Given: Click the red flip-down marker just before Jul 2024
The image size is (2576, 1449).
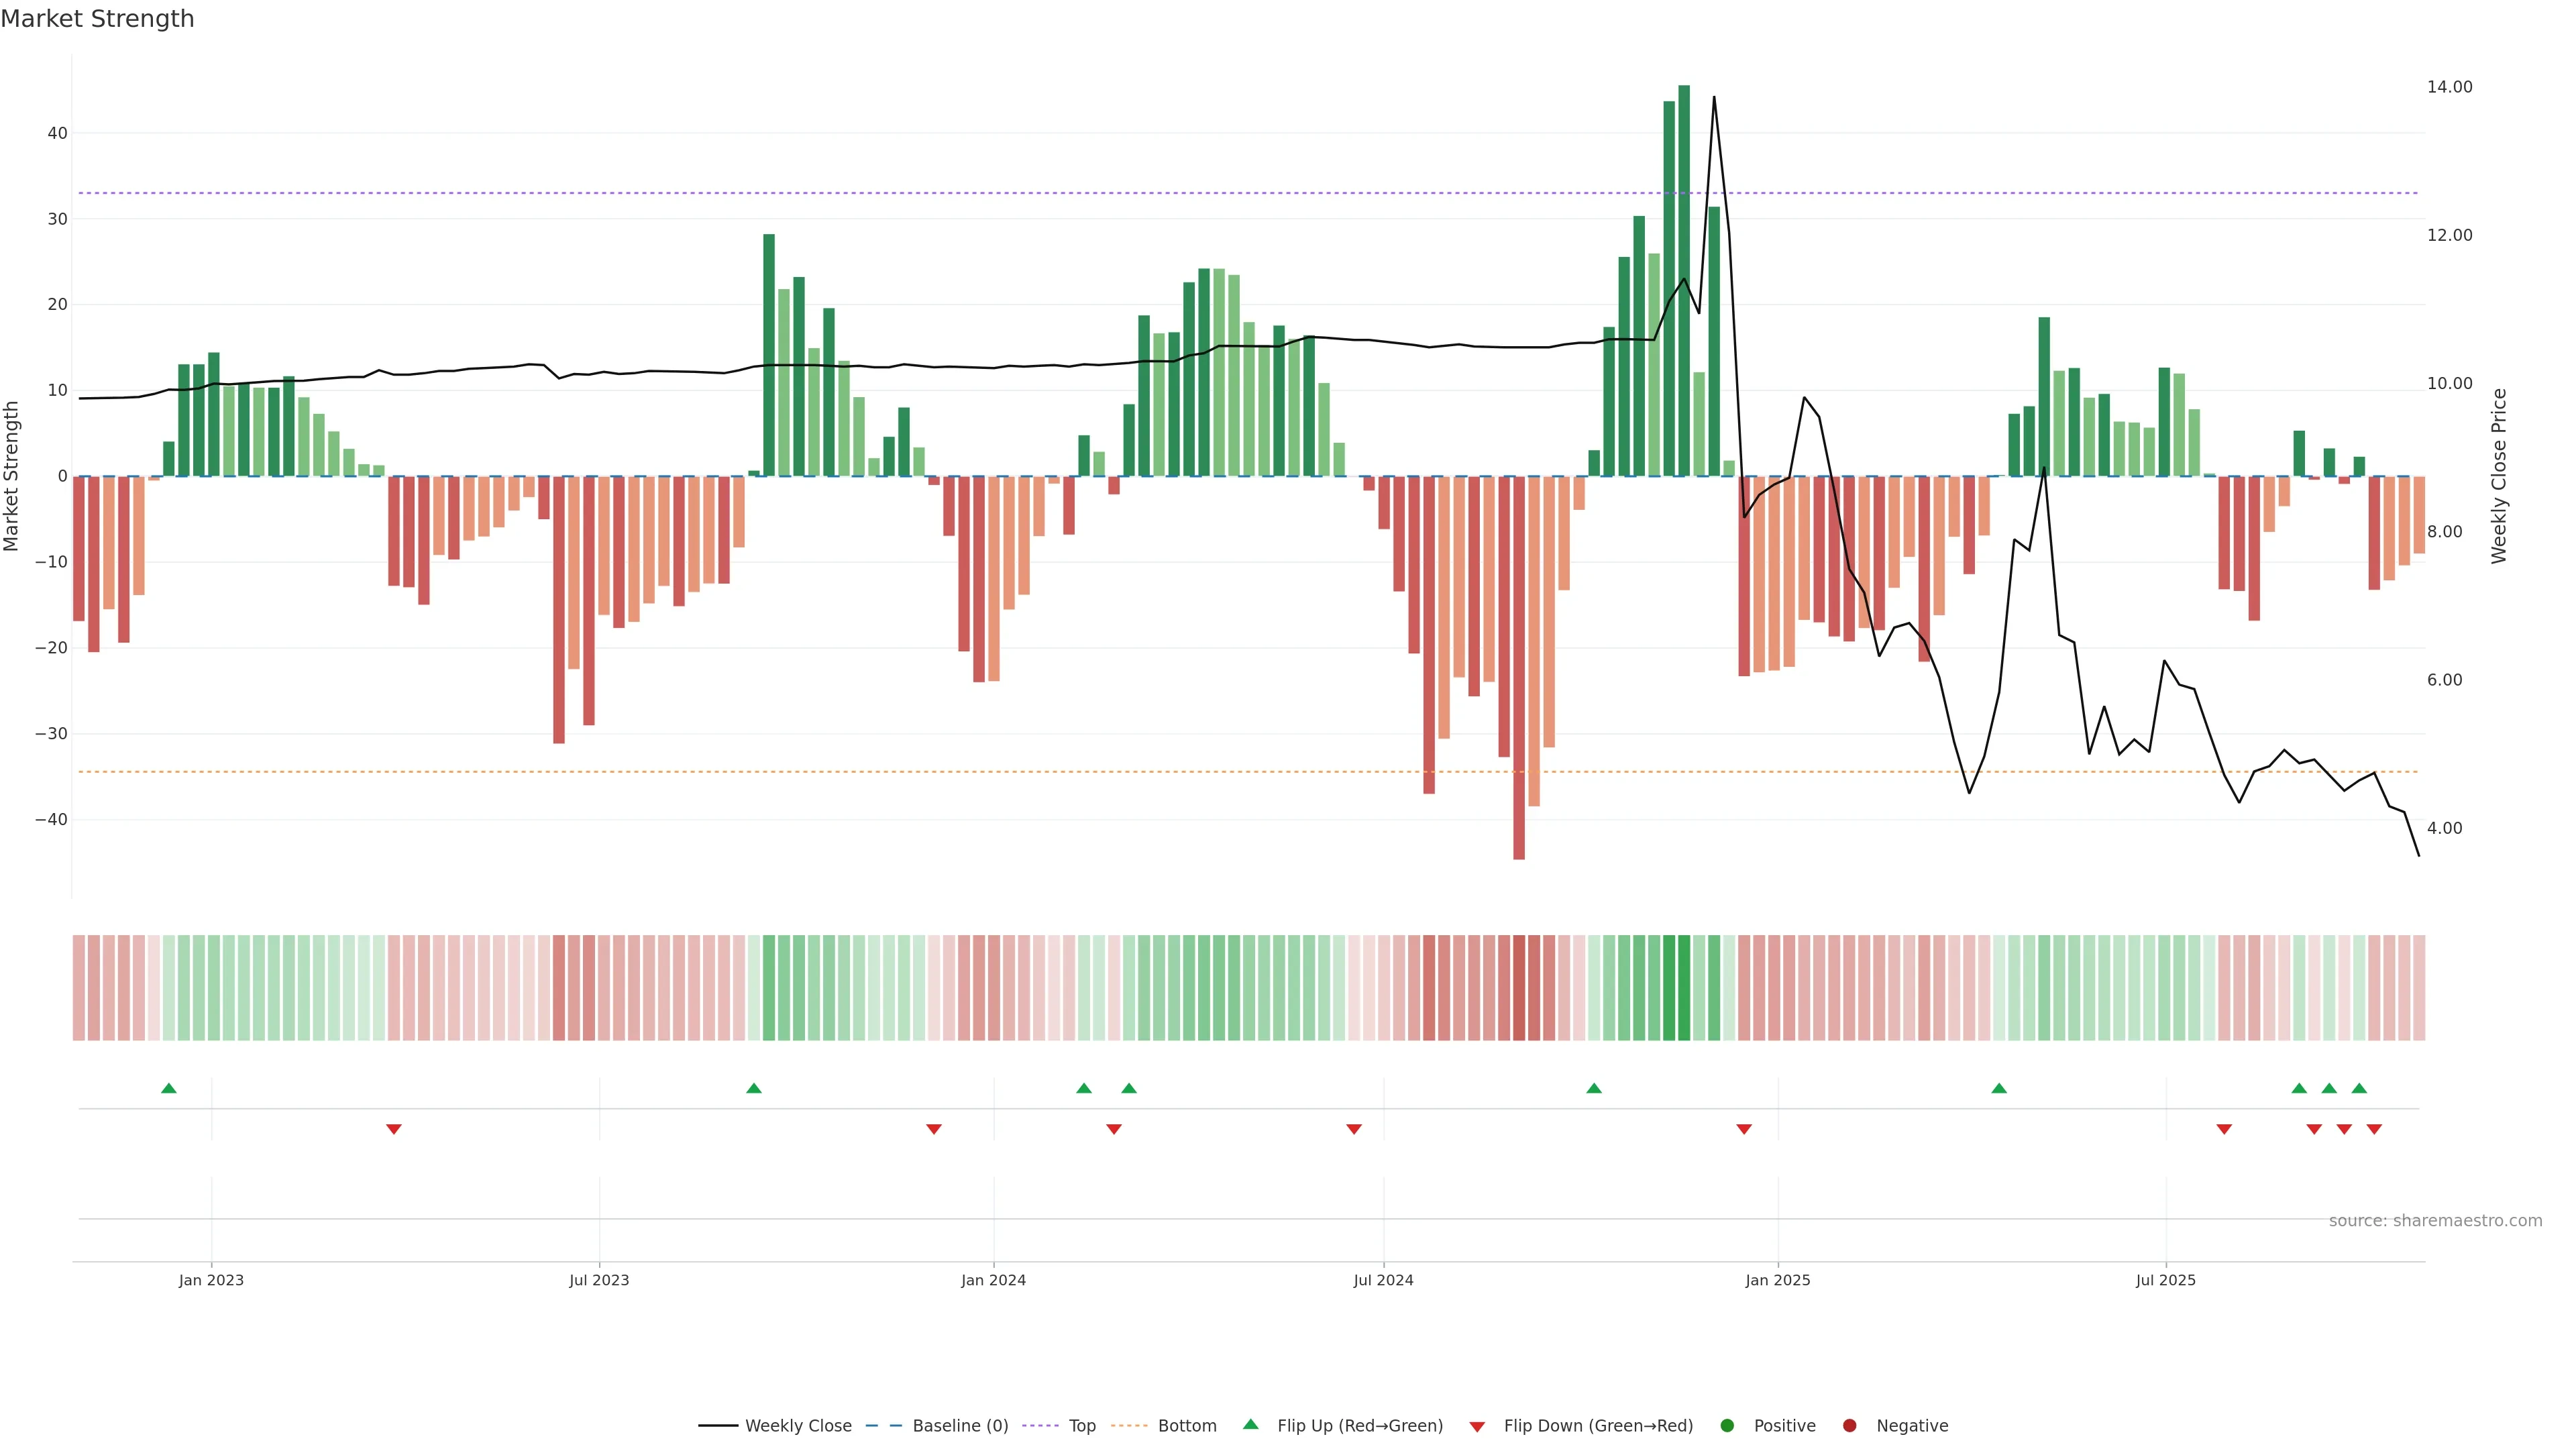Looking at the screenshot, I should click(x=1354, y=1129).
